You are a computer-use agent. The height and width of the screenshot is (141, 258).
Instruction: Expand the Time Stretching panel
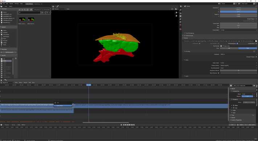pos(190,33)
